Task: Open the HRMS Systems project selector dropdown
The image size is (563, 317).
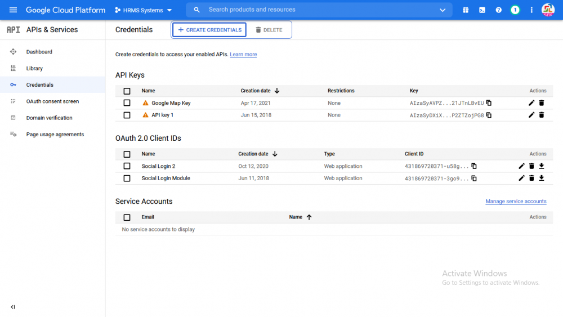Action: pos(143,10)
